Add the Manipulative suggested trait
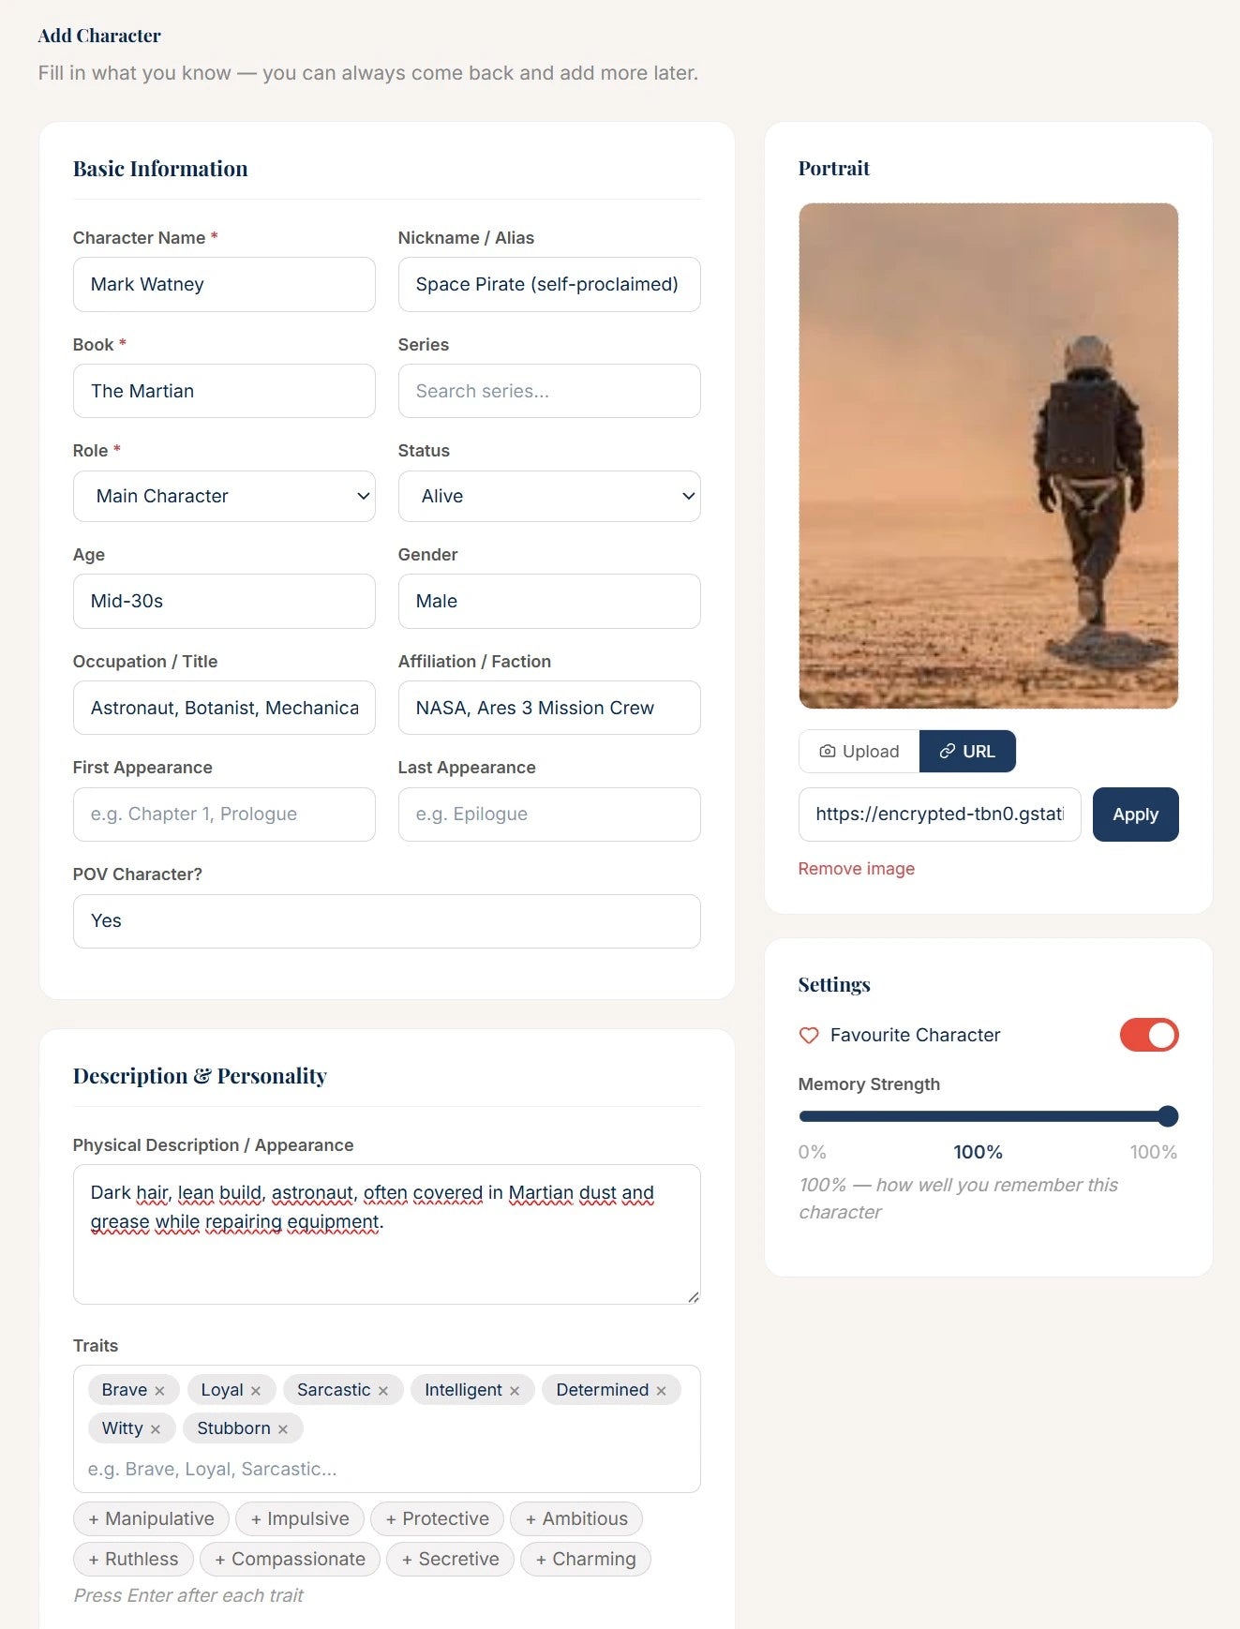The width and height of the screenshot is (1240, 1629). click(151, 1518)
